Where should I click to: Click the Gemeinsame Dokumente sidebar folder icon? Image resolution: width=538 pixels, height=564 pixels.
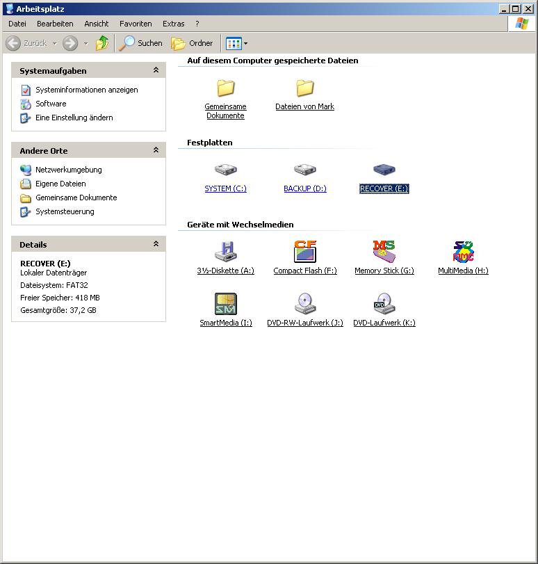pos(26,198)
